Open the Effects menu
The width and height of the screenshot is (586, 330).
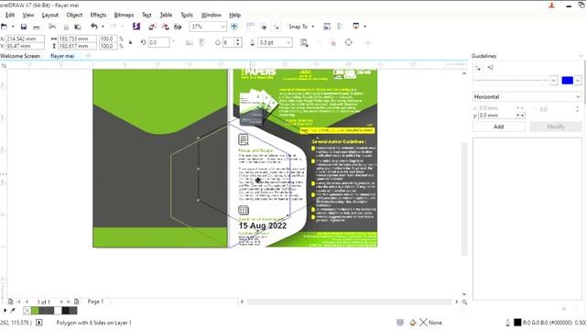98,15
